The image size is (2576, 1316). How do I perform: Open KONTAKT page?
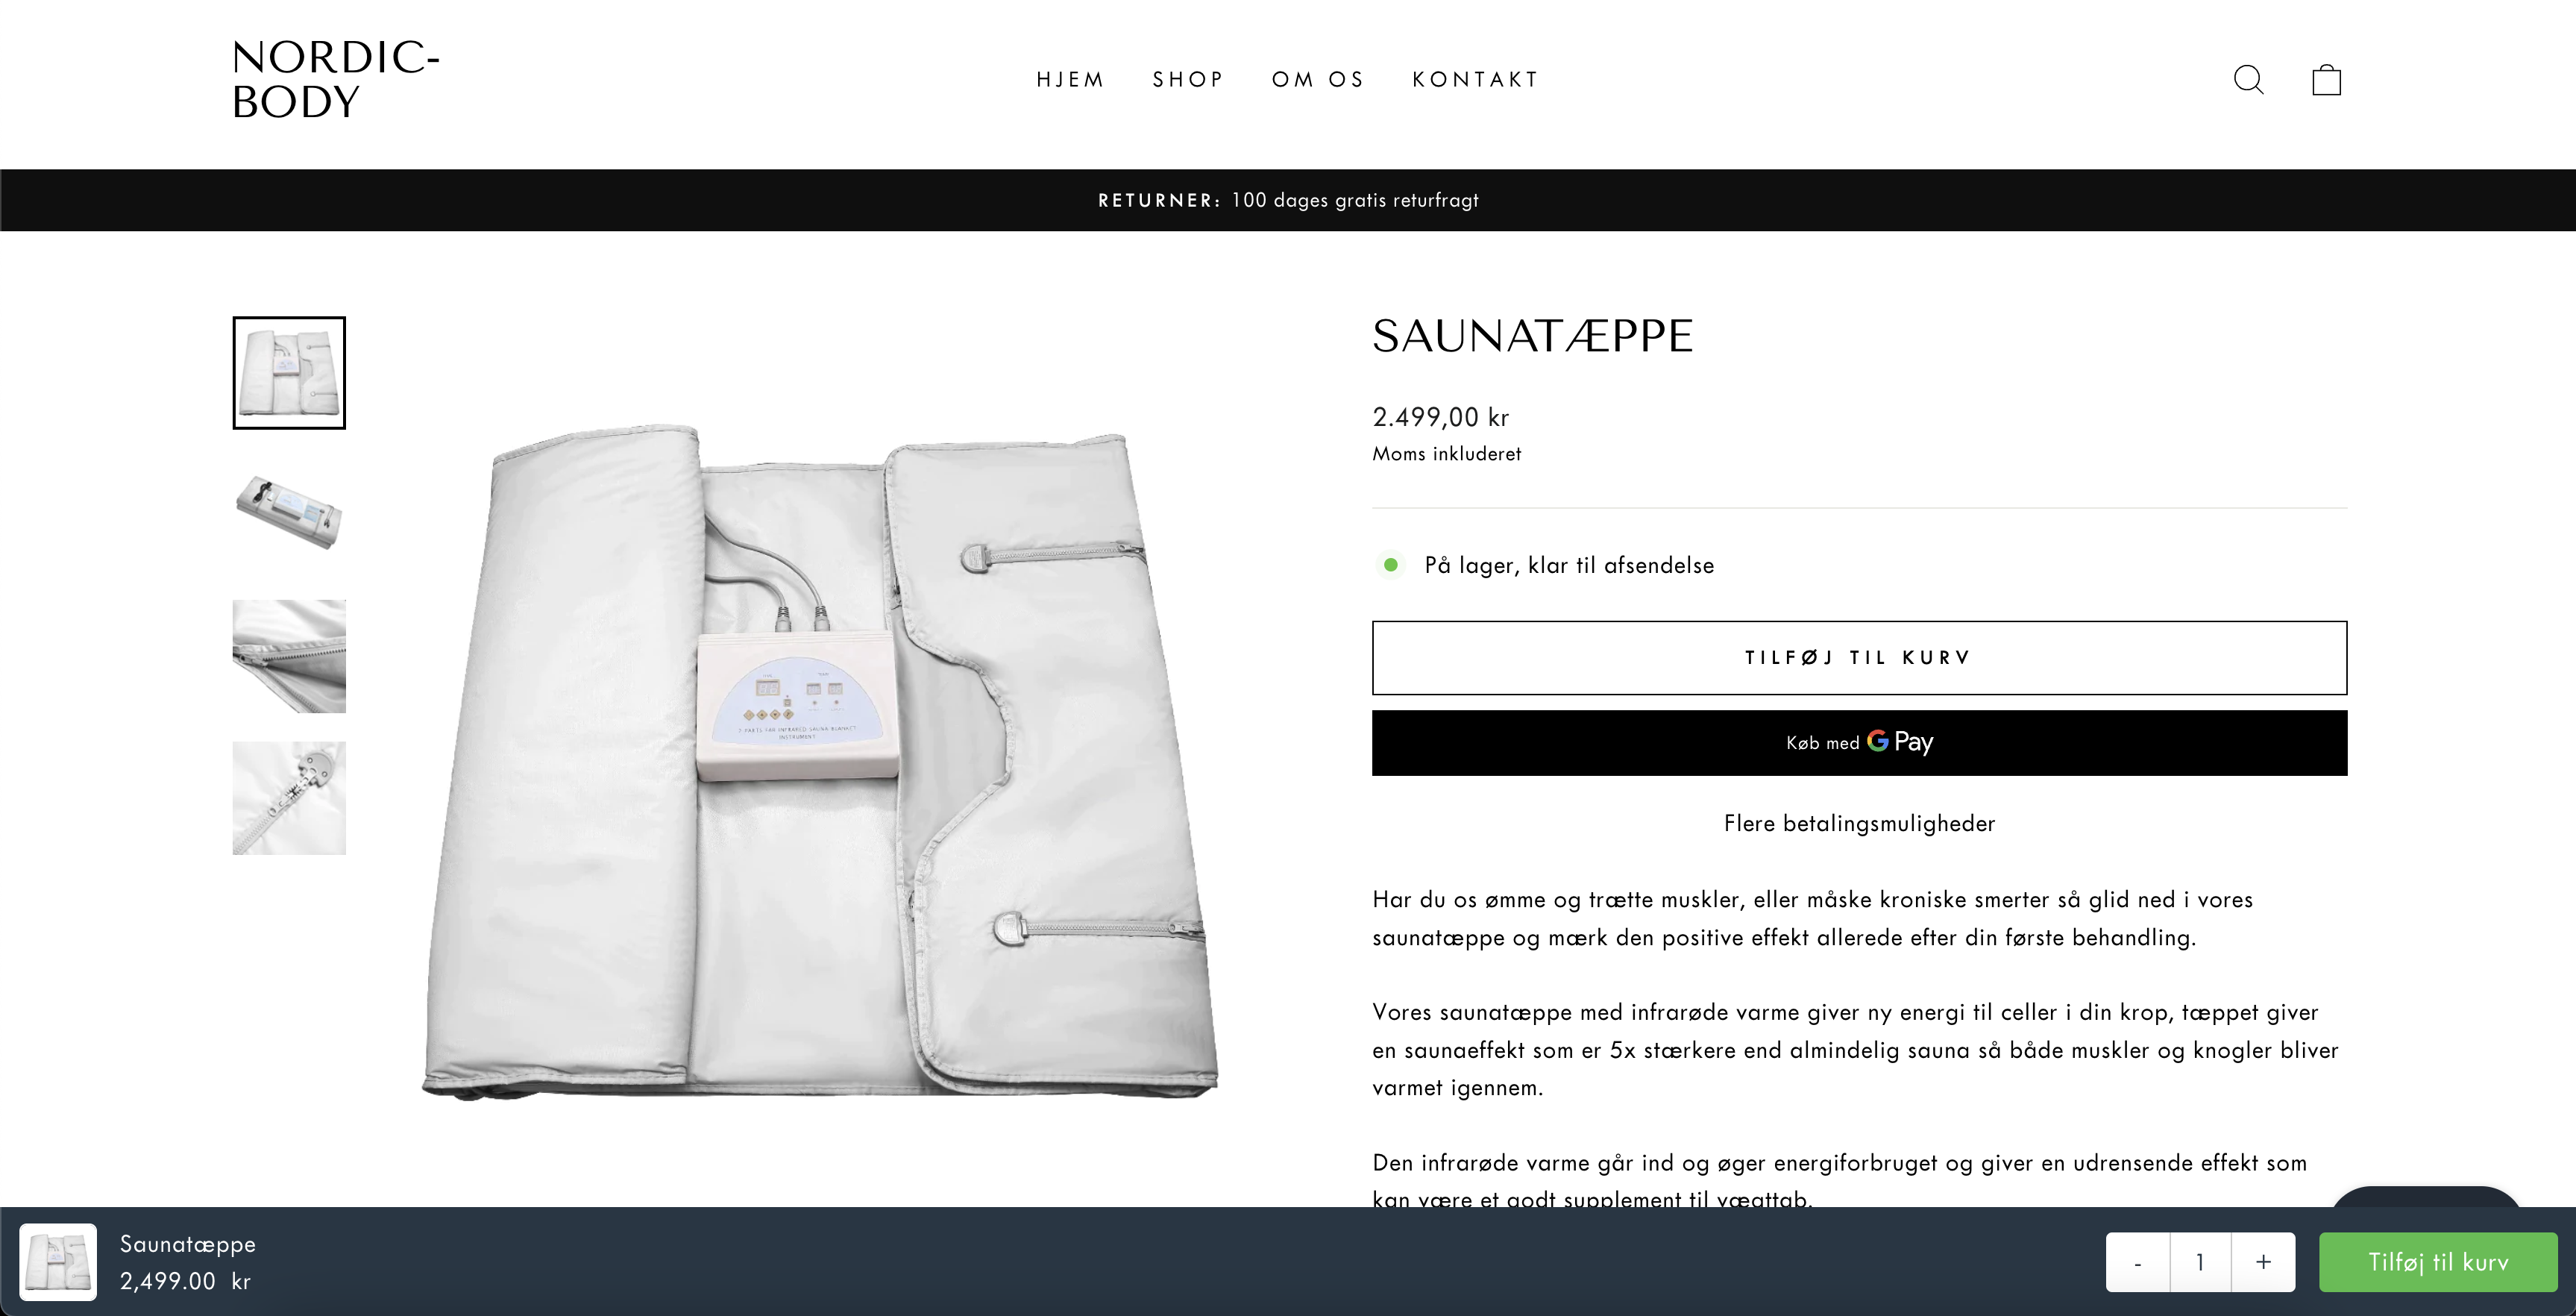coord(1475,80)
